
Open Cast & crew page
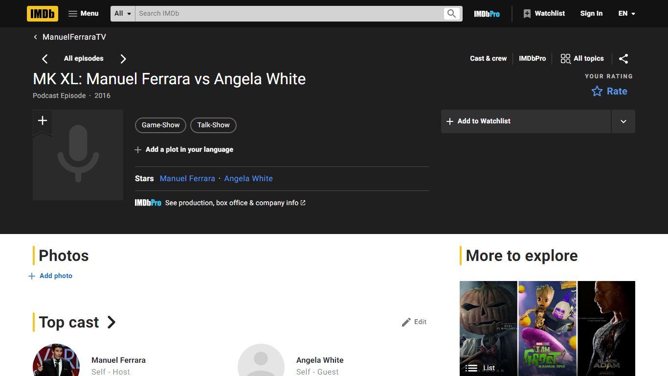coord(488,58)
